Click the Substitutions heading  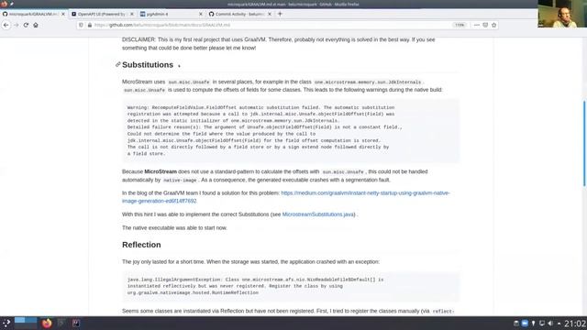pyautogui.click(x=148, y=65)
